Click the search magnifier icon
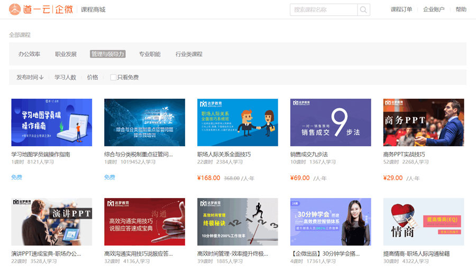Screen dimensions: 476x273 pyautogui.click(x=363, y=10)
